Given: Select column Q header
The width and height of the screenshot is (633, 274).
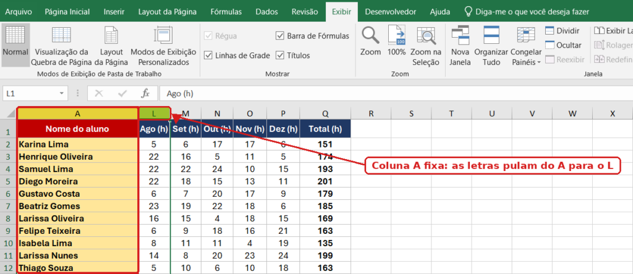Looking at the screenshot, I should click(x=325, y=114).
